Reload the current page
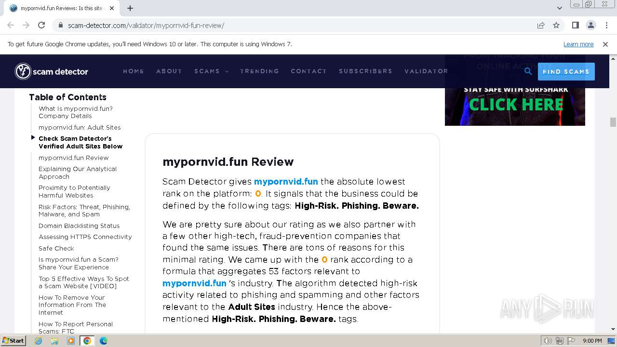This screenshot has height=347, width=617. [x=41, y=26]
